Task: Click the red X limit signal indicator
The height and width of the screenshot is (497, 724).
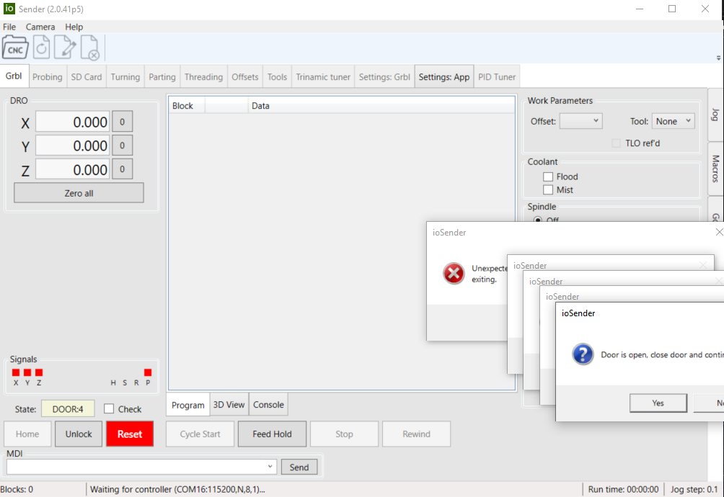Action: point(16,372)
